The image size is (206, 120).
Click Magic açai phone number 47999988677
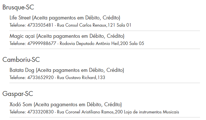point(42,43)
